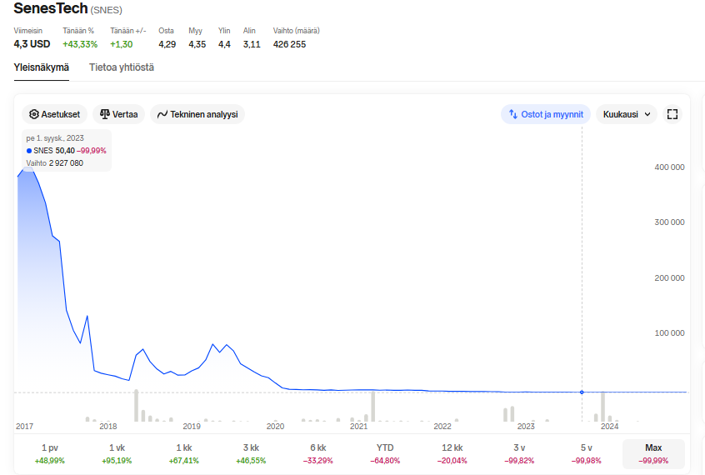The image size is (705, 475).
Task: Click the Vertaa compare scales icon
Action: [x=105, y=114]
